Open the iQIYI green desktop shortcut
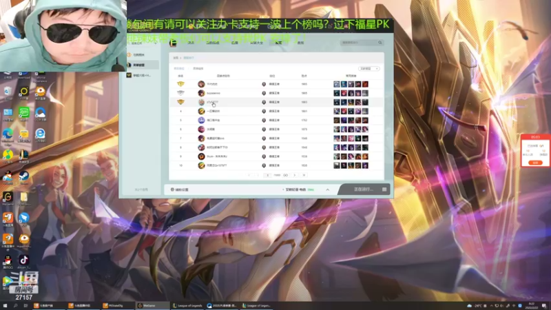Viewport: 551px width, 310px height. tap(24, 112)
